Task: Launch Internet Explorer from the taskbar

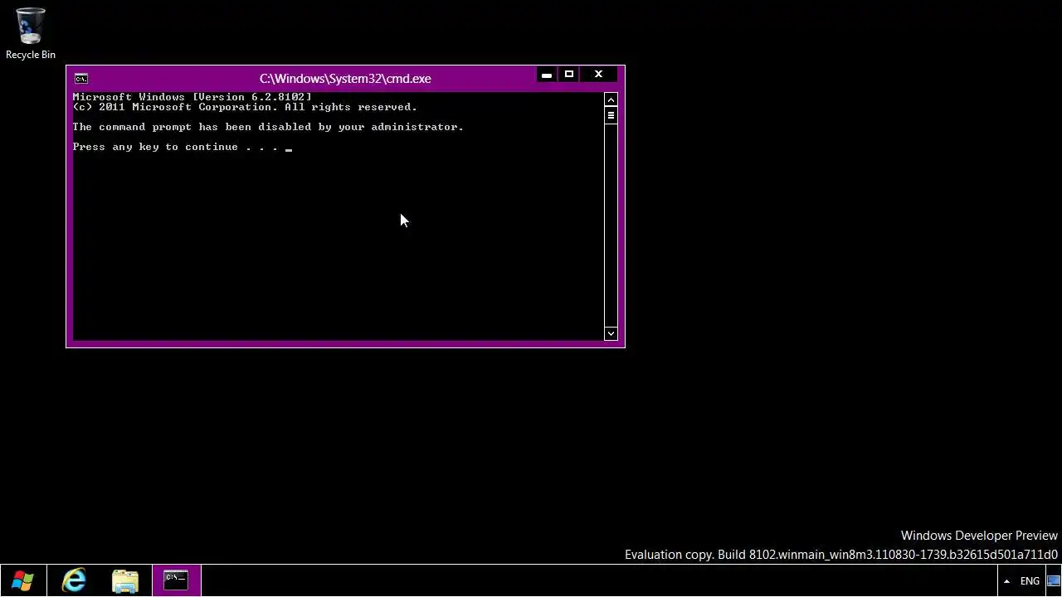Action: pos(74,580)
